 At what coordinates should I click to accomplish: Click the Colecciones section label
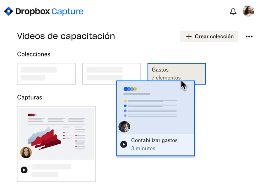[x=34, y=54]
